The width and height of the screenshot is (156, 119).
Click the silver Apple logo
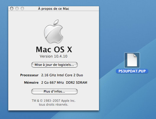[x=53, y=31]
